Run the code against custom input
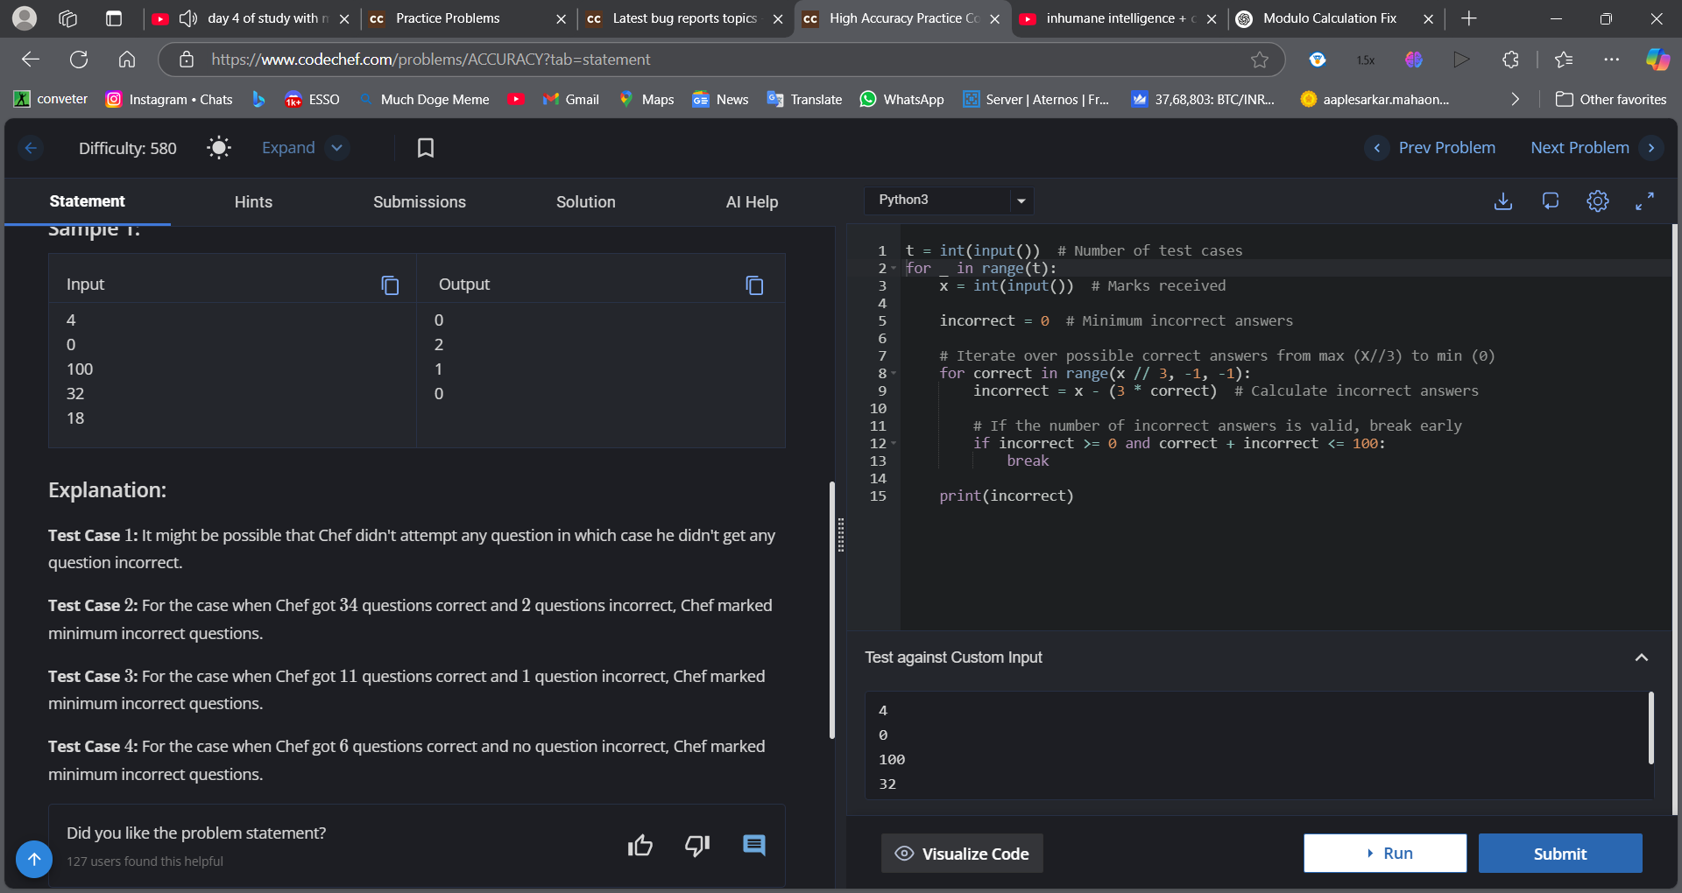The width and height of the screenshot is (1682, 893). pyautogui.click(x=1384, y=853)
